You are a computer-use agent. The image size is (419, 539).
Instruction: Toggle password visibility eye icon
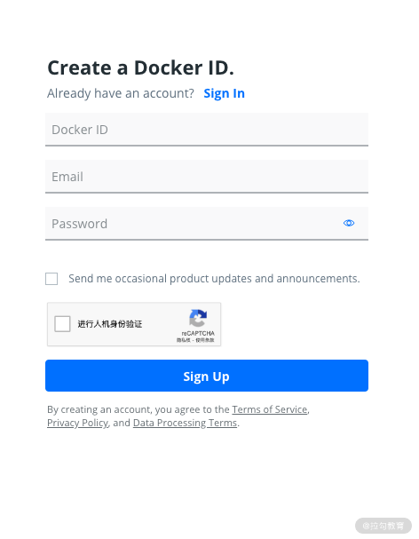click(349, 223)
